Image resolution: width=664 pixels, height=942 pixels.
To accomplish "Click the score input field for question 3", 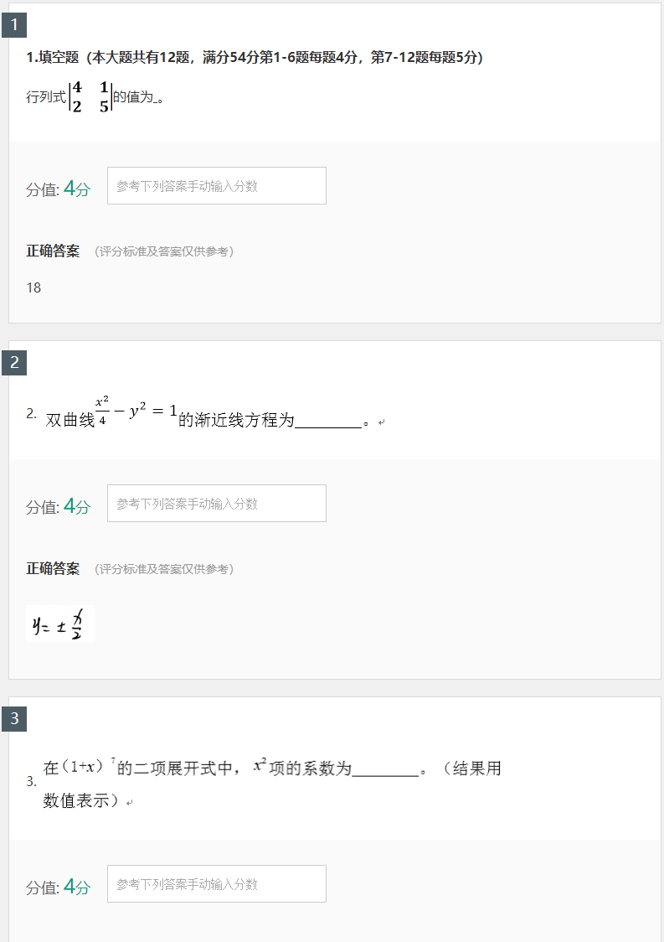I will coord(216,883).
